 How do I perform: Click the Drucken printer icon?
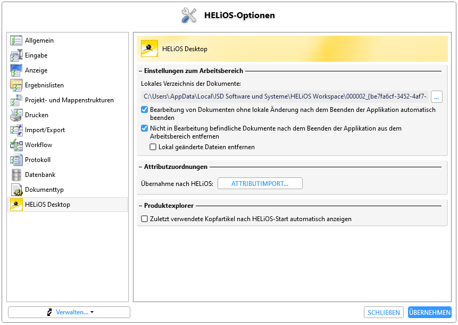16,115
